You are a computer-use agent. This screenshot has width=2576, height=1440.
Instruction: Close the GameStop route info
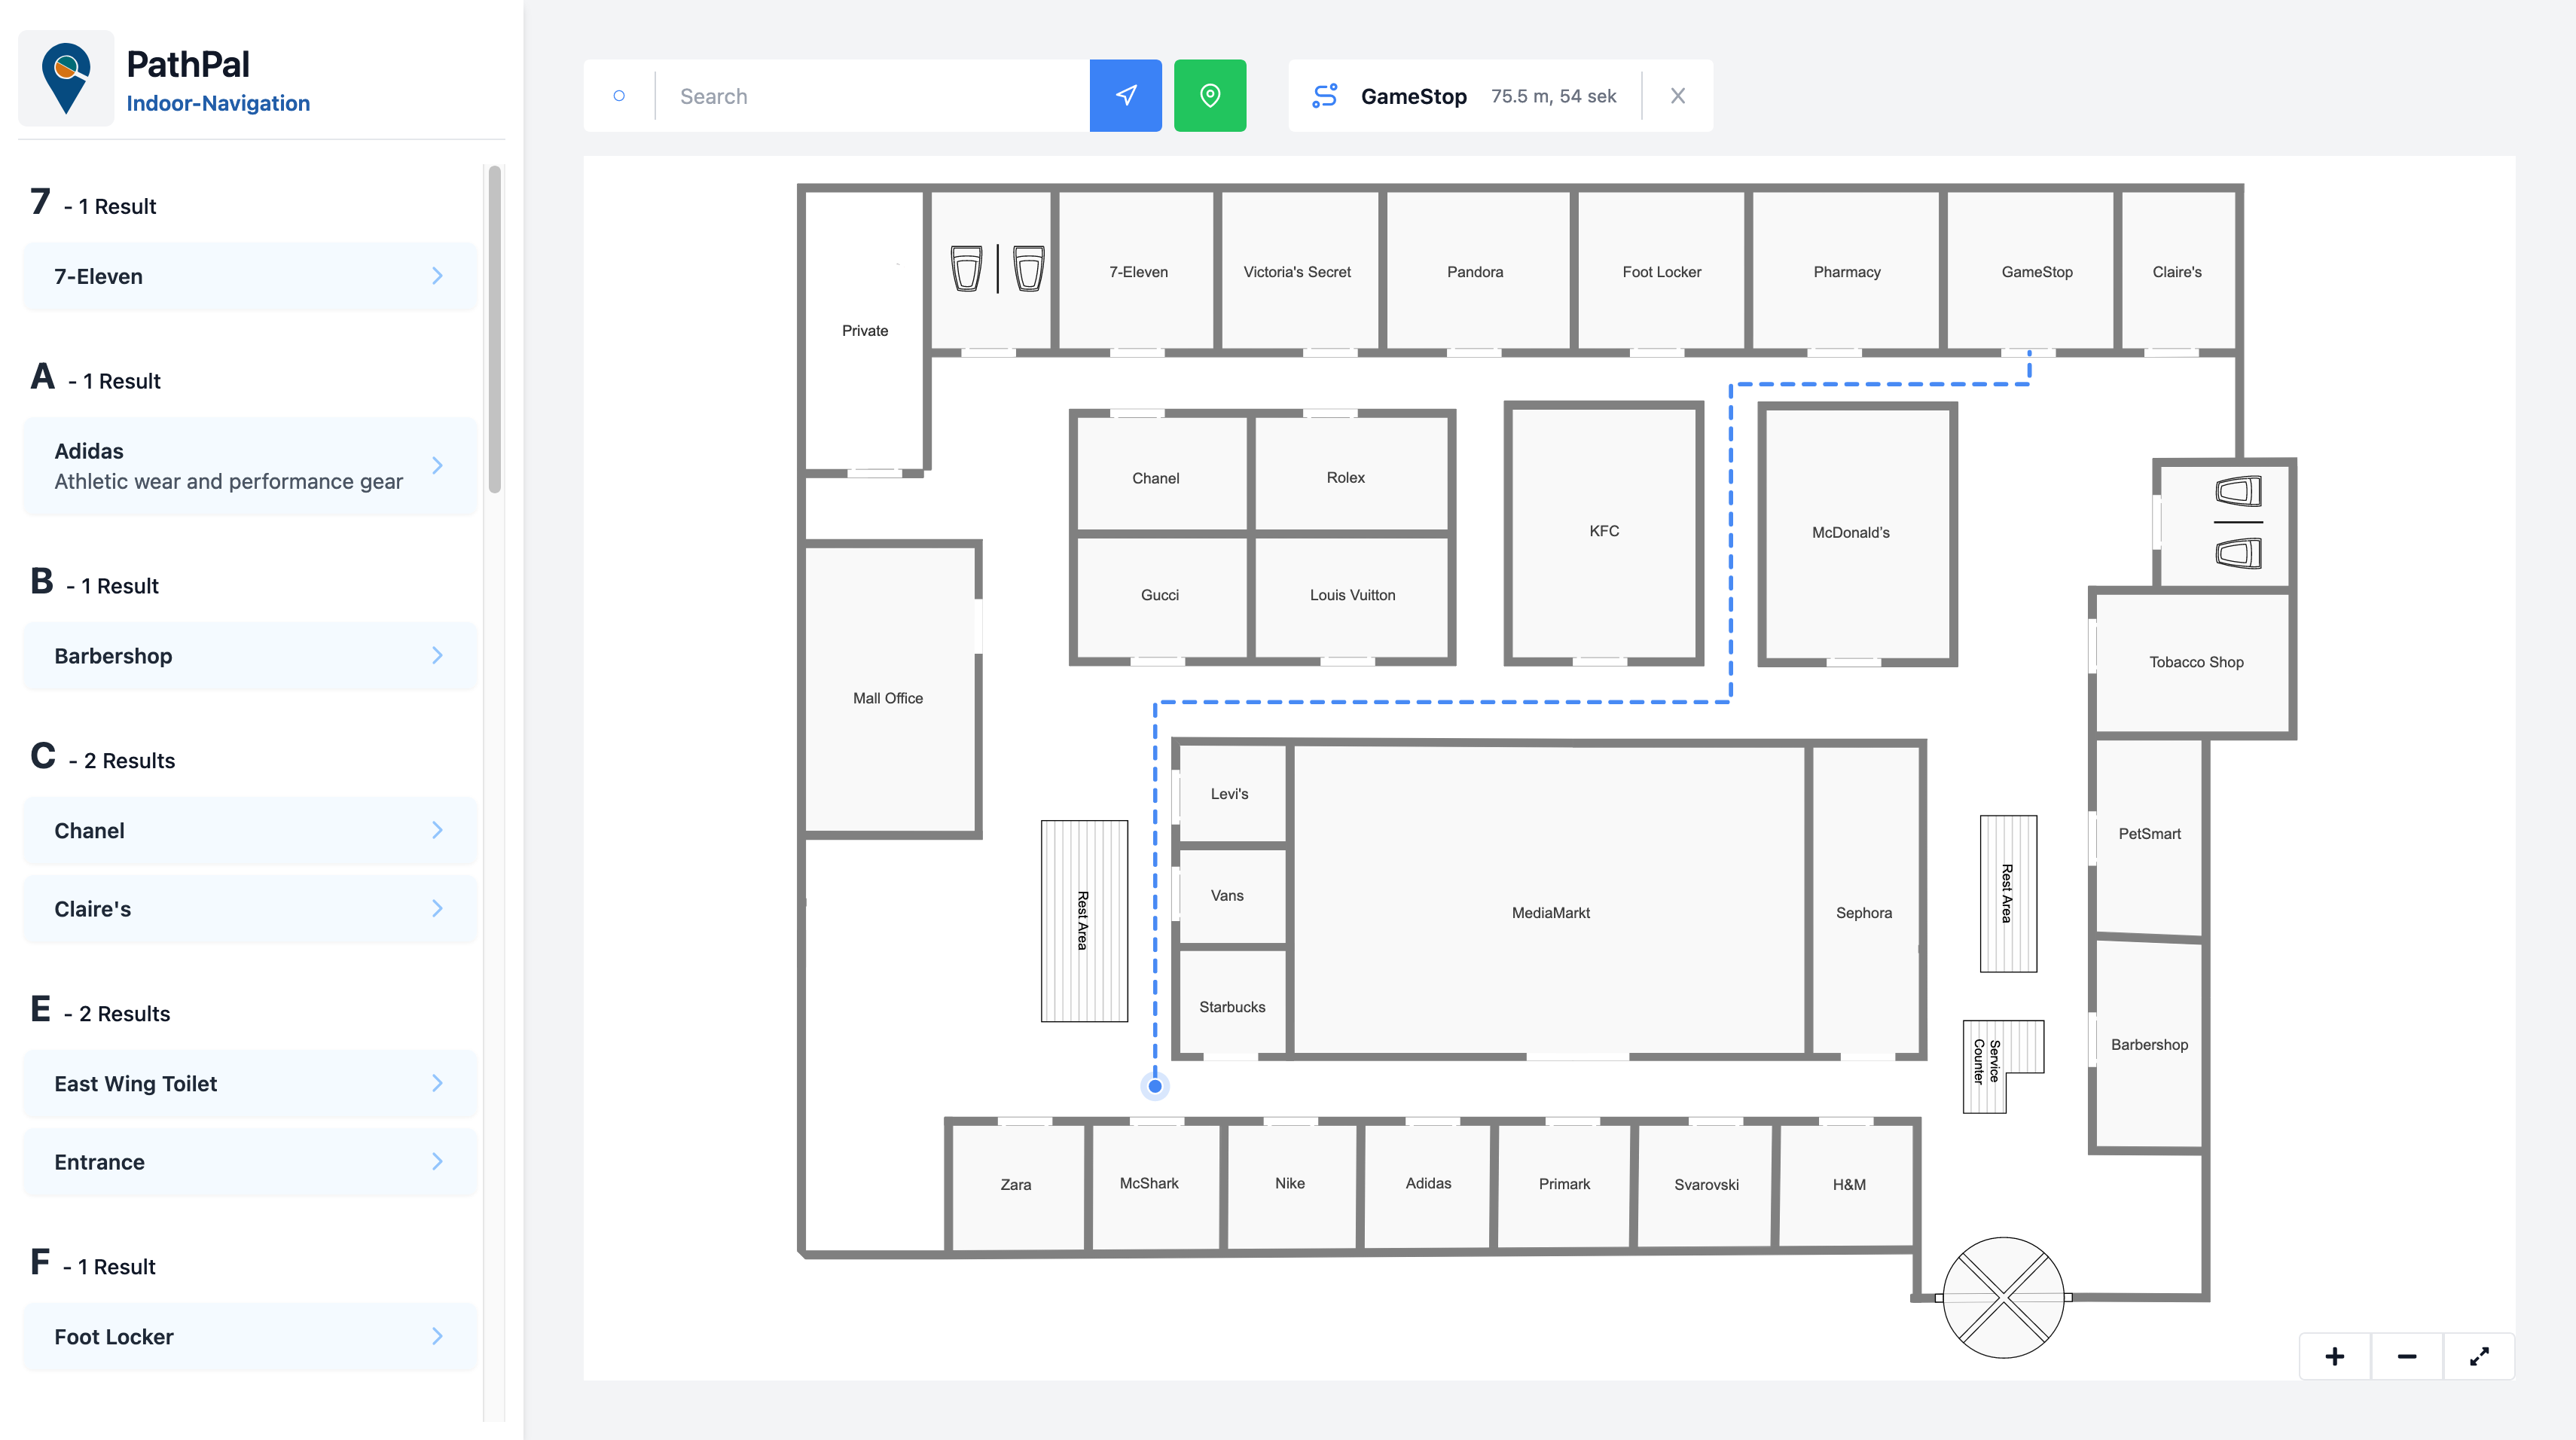tap(1677, 96)
